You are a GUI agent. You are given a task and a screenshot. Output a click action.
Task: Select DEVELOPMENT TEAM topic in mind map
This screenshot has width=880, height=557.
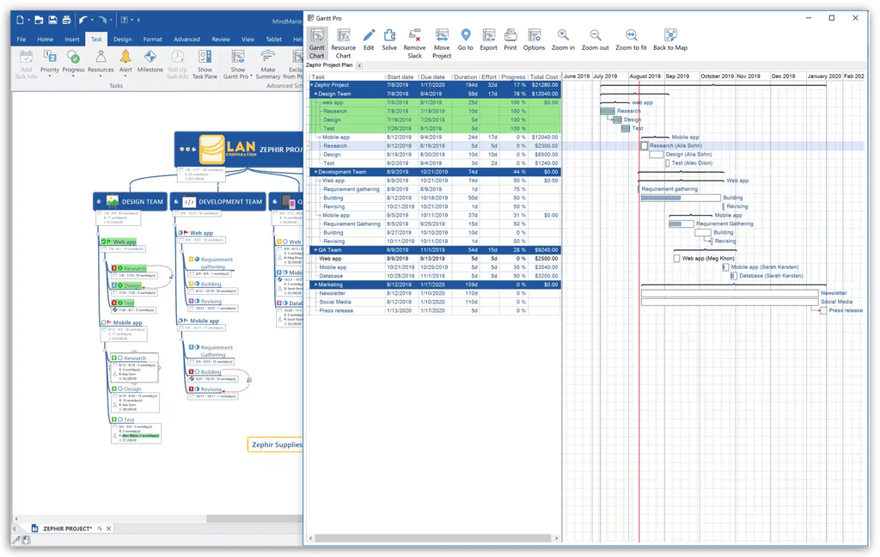tap(217, 202)
